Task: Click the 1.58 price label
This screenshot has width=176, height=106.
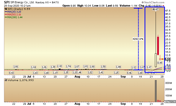Action: tap(103, 67)
